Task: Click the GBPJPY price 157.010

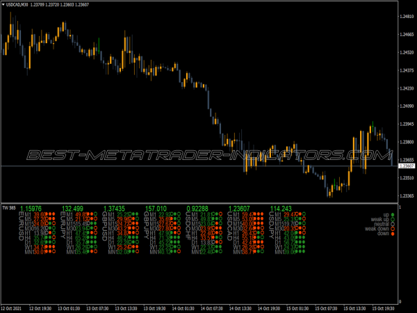Action: click(156, 209)
